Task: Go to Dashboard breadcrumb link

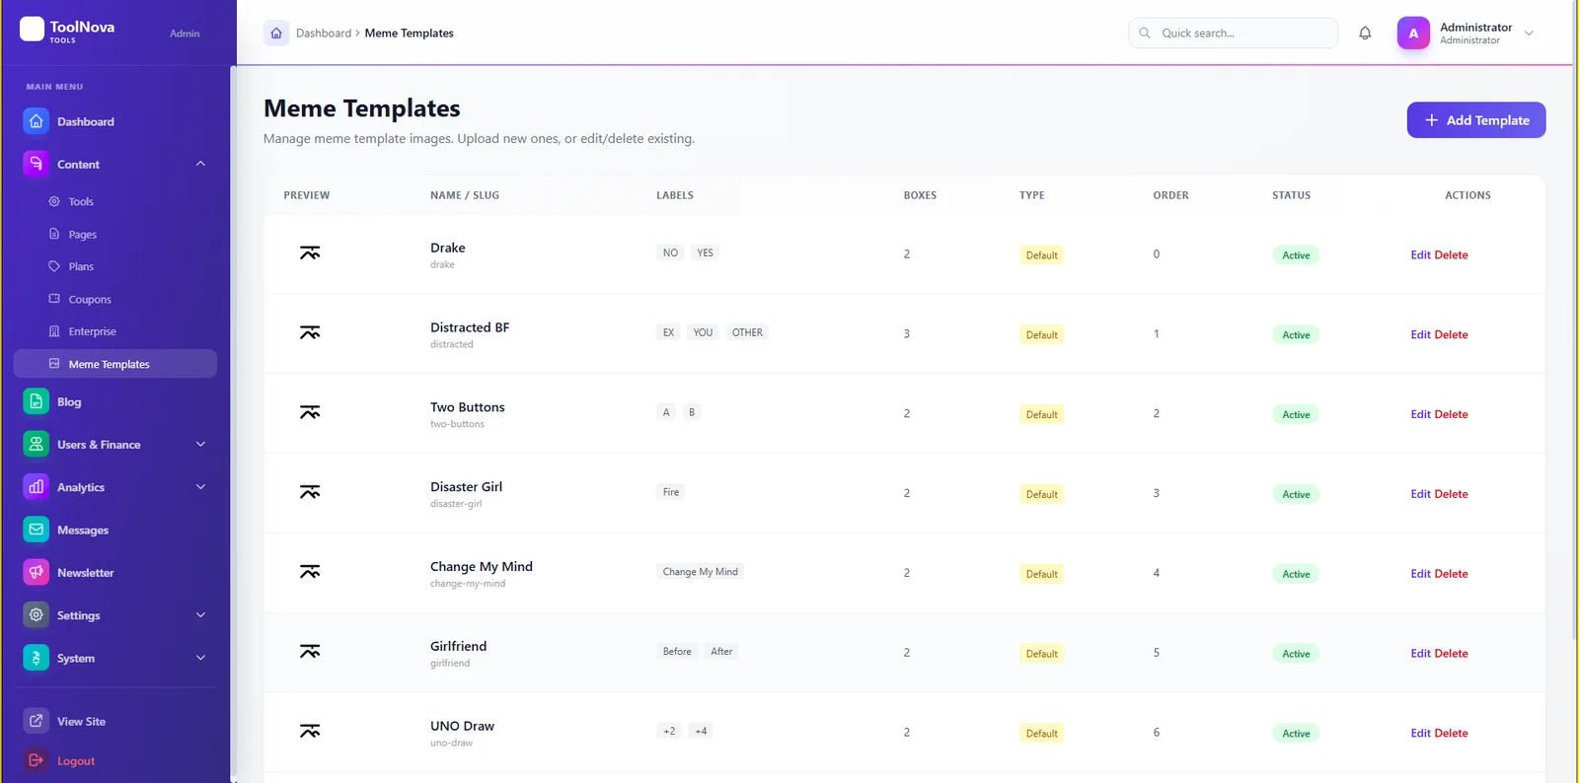Action: (x=324, y=34)
